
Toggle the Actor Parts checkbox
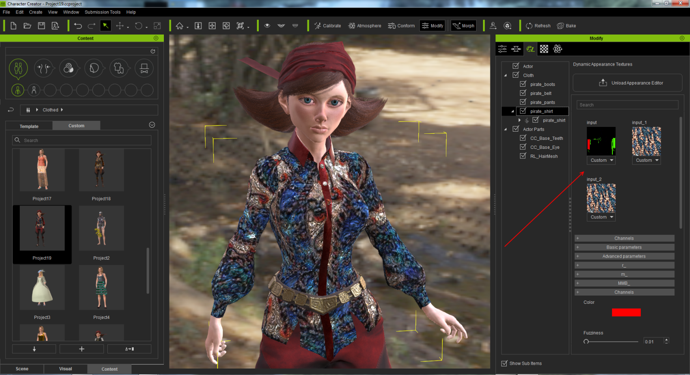515,129
